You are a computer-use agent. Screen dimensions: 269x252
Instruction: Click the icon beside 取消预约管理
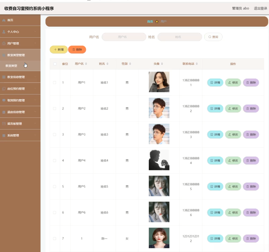point(4,100)
